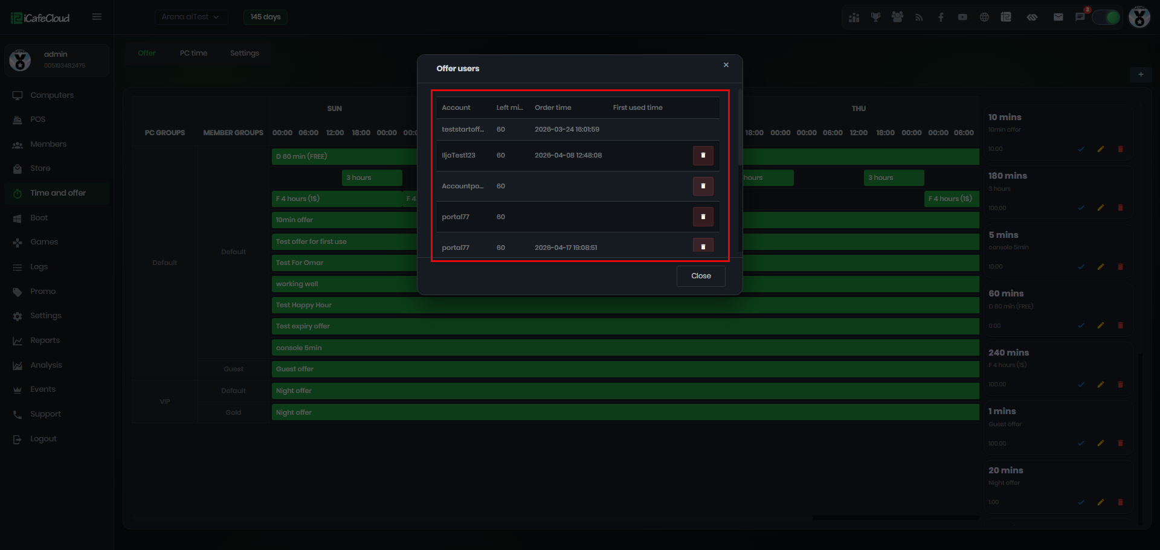1160x550 pixels.
Task: Open the website globe icon
Action: (x=984, y=17)
